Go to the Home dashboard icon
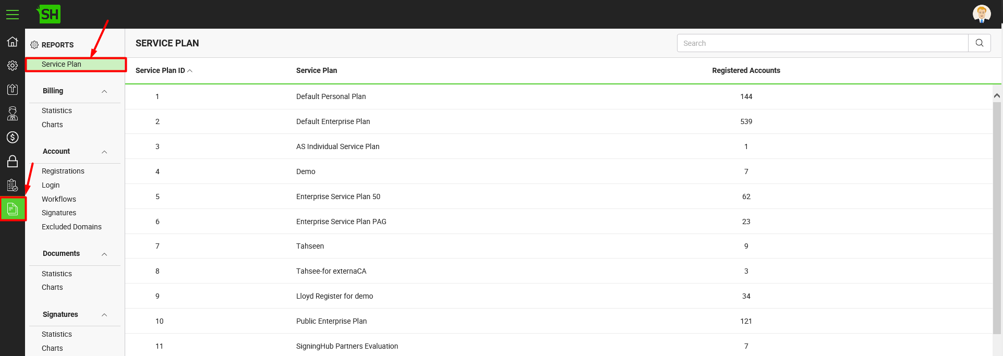Viewport: 1003px width, 356px height. [x=13, y=42]
